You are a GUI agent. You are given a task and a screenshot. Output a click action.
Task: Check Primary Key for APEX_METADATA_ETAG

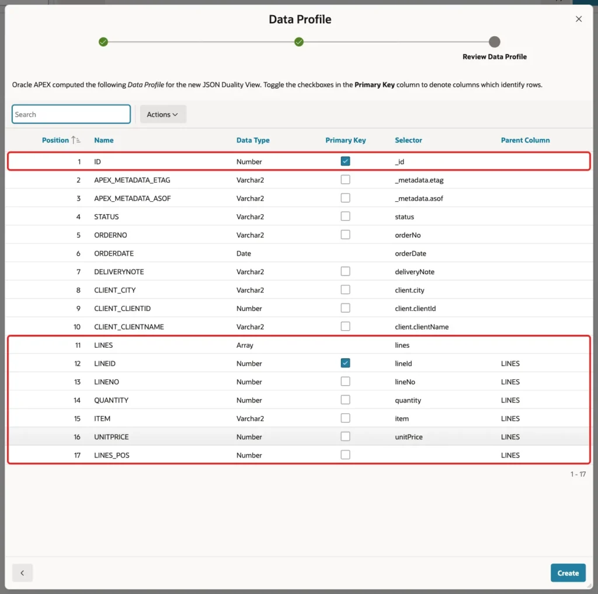coord(345,180)
